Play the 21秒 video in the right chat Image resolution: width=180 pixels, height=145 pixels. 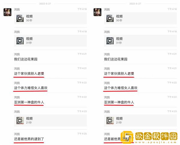click(x=140, y=120)
